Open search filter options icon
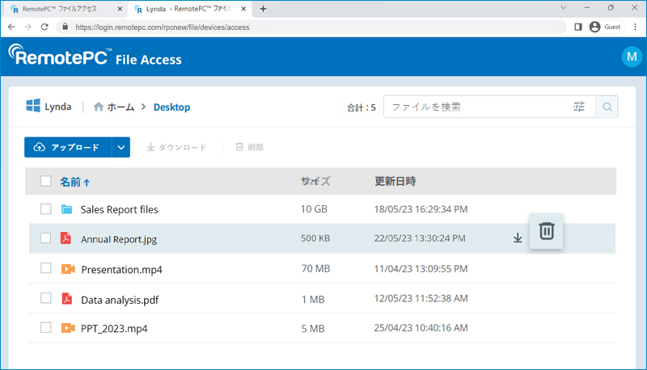This screenshot has width=647, height=370. click(579, 107)
